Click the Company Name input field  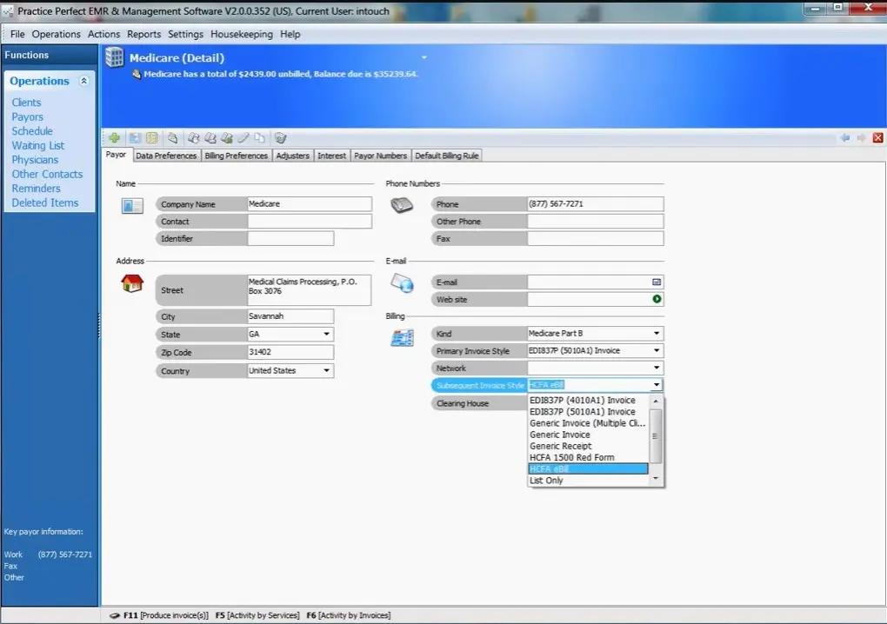[308, 203]
